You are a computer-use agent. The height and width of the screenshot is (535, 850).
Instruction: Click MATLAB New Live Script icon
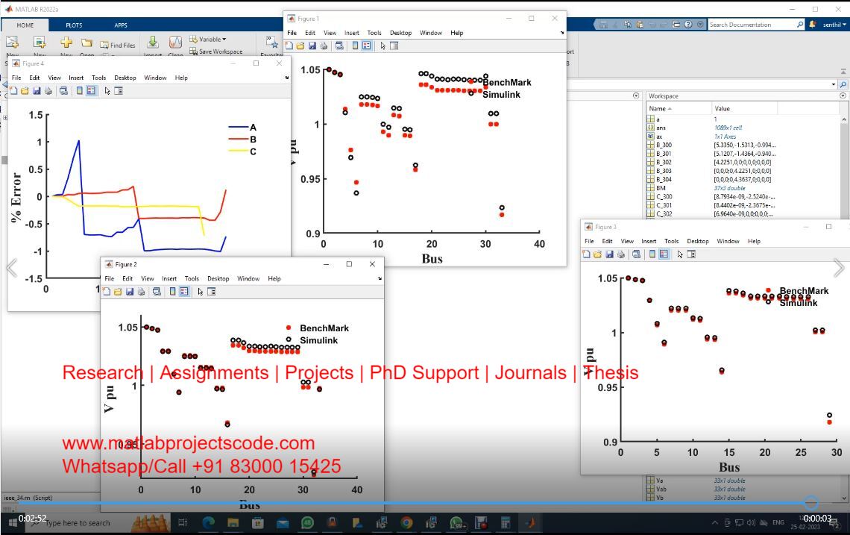(40, 43)
